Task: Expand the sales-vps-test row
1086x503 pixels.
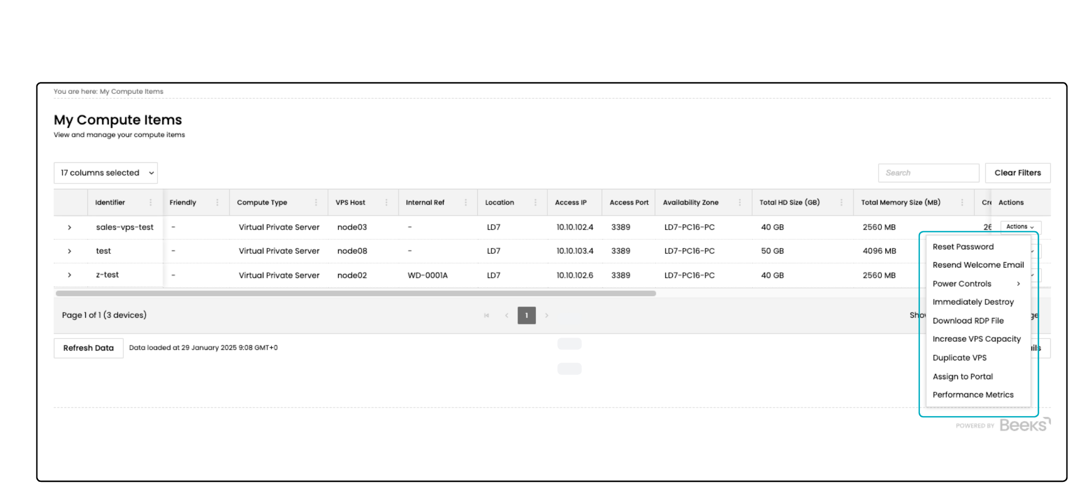Action: click(70, 227)
